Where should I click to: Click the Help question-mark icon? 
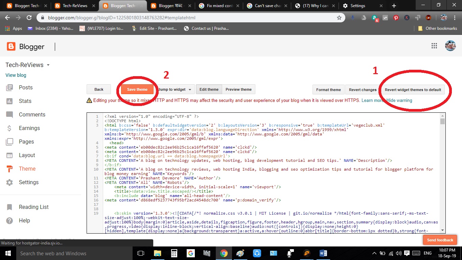click(9, 221)
